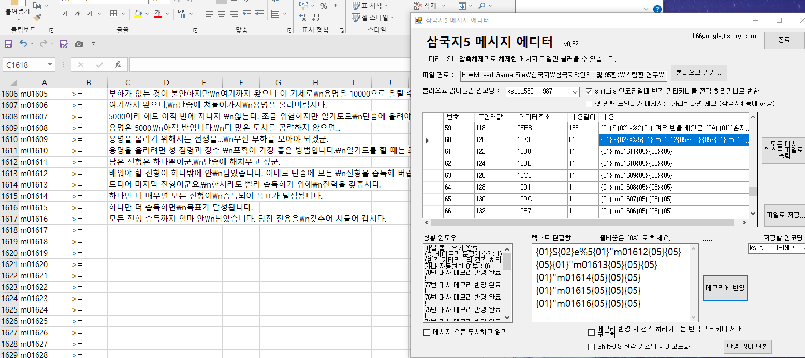Enable 메시지 오류 무시하고 읽기 checkbox
Screen dimensions: 805x358
pos(427,332)
